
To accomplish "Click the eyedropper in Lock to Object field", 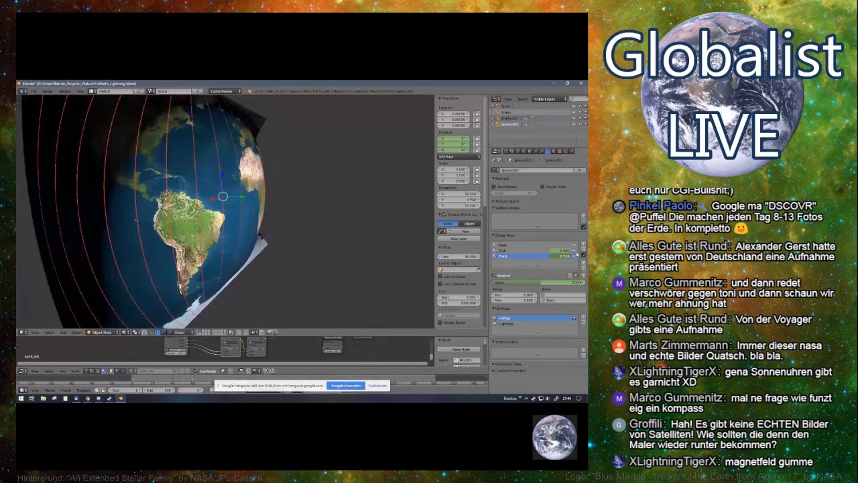I will 479,270.
